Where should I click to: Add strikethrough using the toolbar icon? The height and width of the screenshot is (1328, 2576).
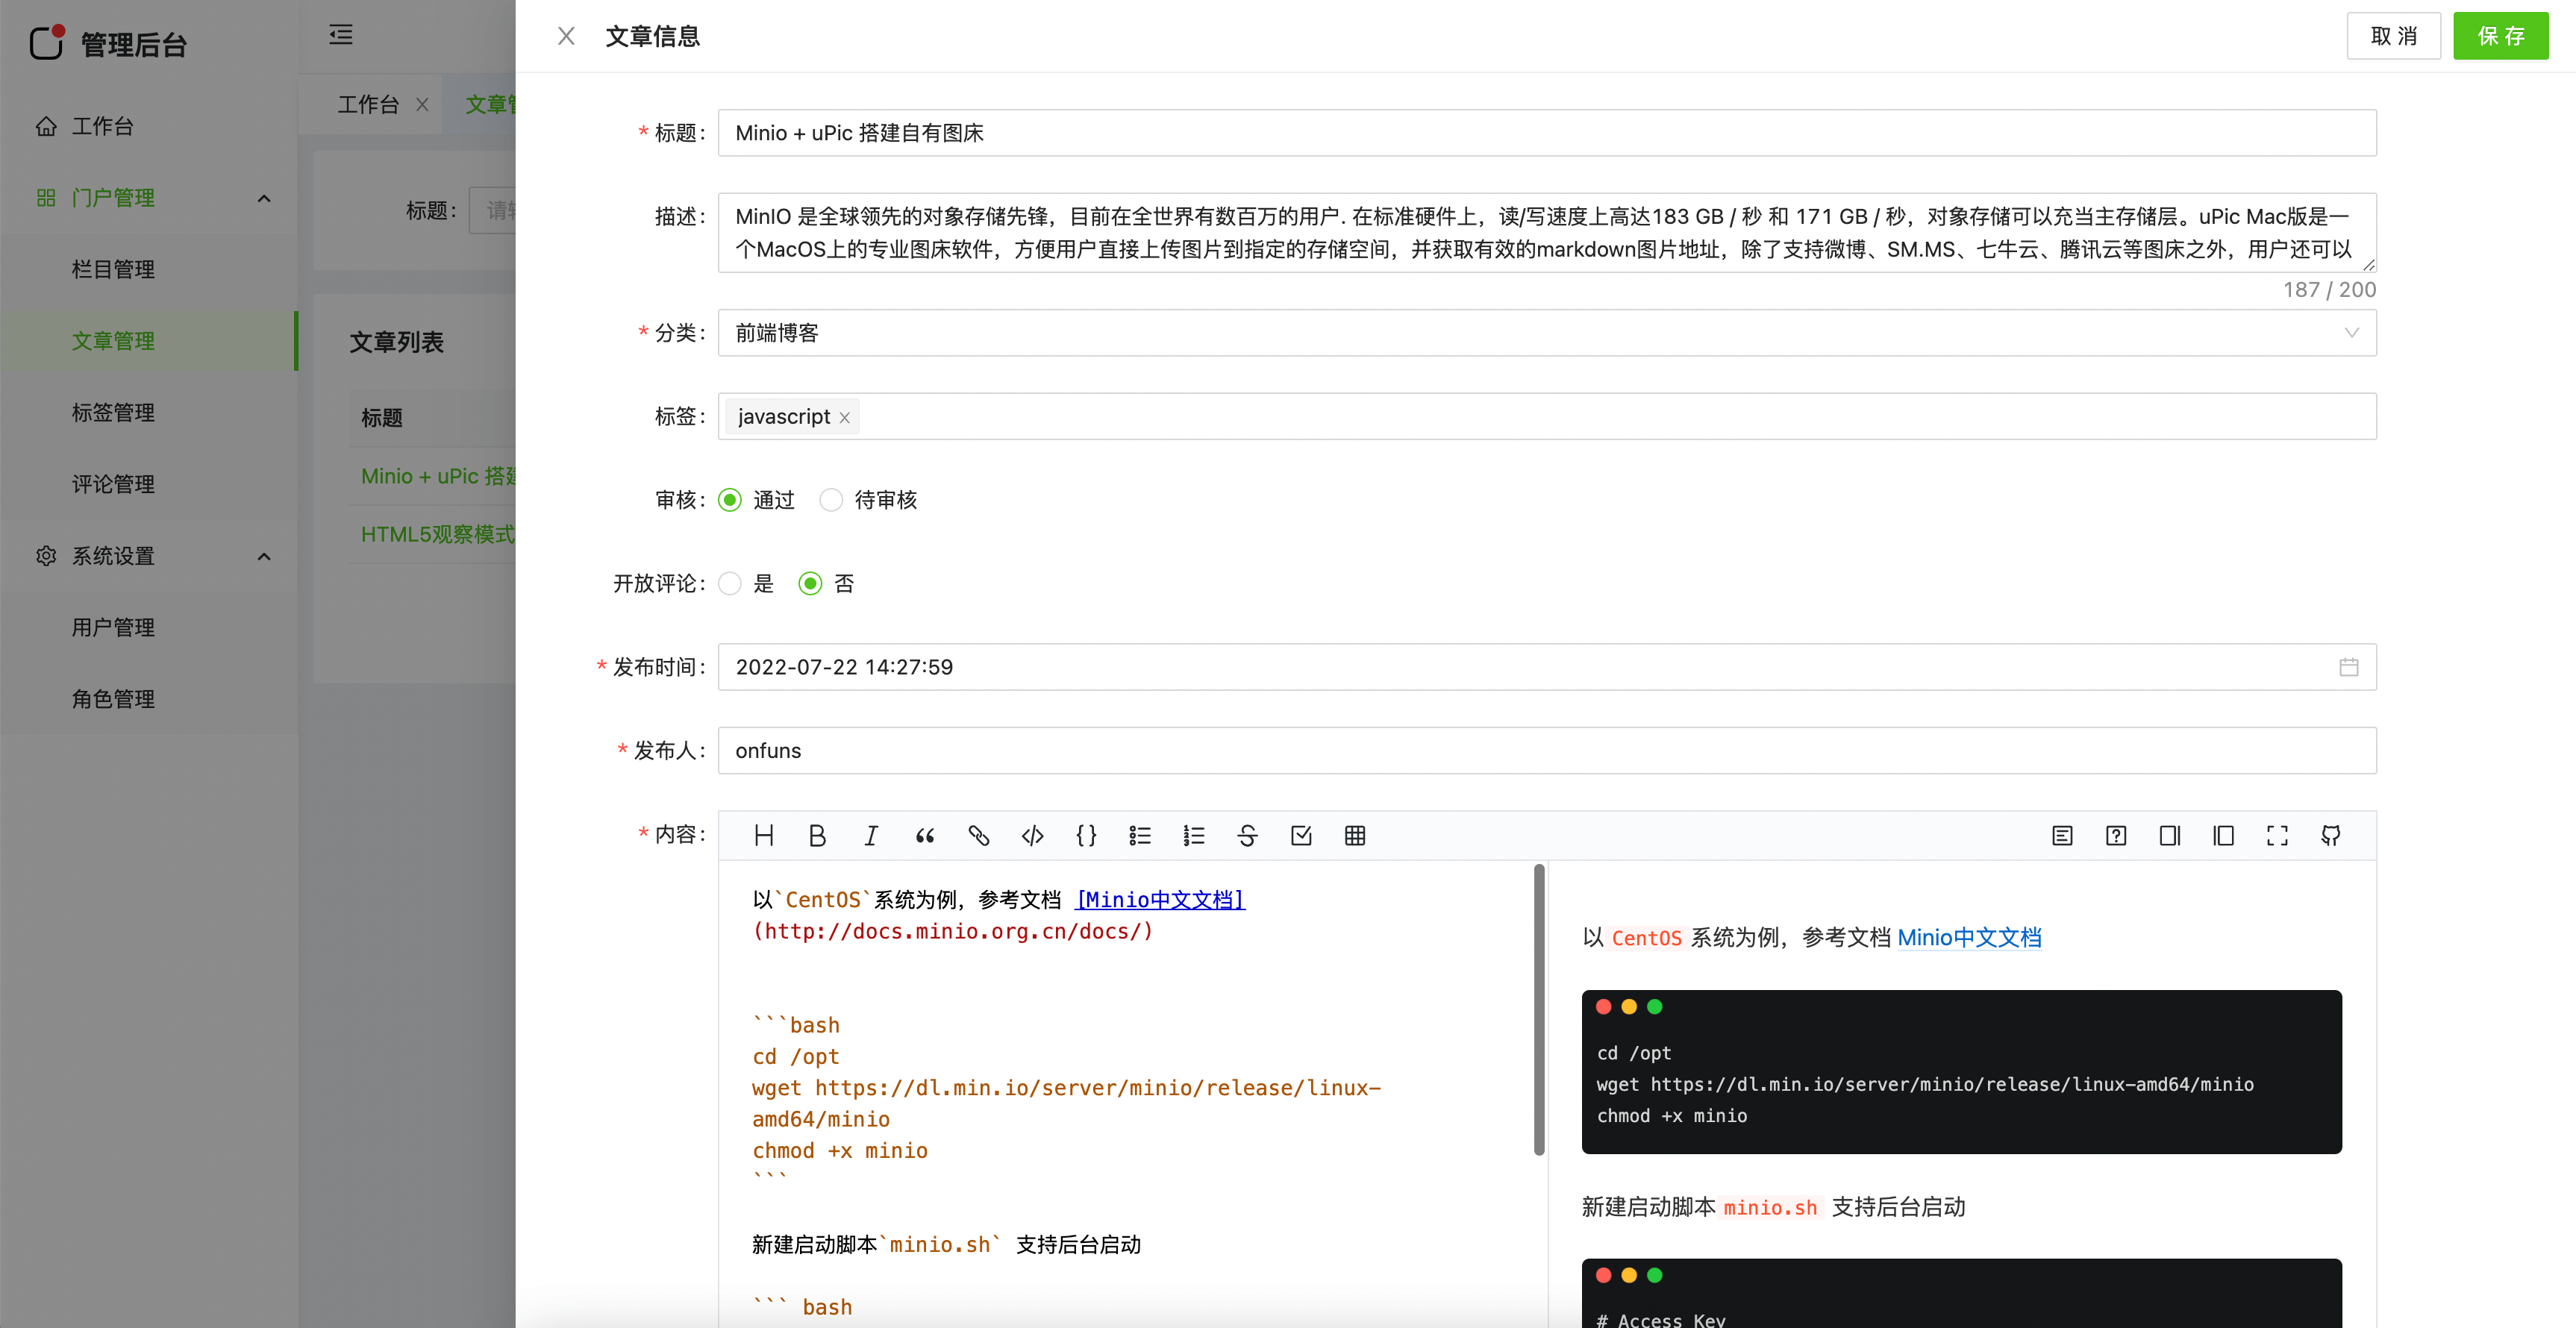1247,836
